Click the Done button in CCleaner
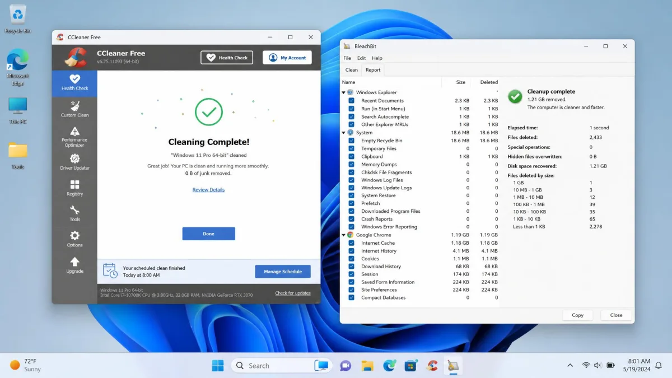 click(x=208, y=234)
